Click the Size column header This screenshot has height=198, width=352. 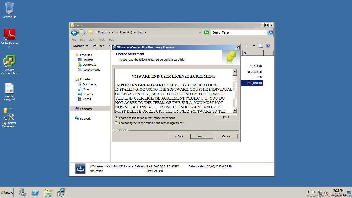point(253,53)
